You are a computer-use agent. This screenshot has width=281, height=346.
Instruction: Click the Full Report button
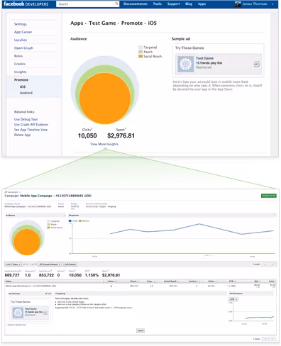click(70, 264)
